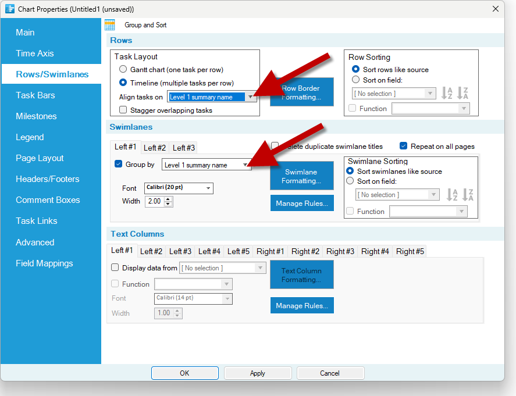Image resolution: width=516 pixels, height=396 pixels.
Task: Click descending Z-A icon in Swimlane Sorting
Action: 467,195
